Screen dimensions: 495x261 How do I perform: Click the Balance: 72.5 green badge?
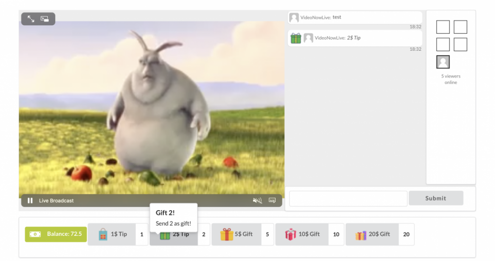pos(56,234)
